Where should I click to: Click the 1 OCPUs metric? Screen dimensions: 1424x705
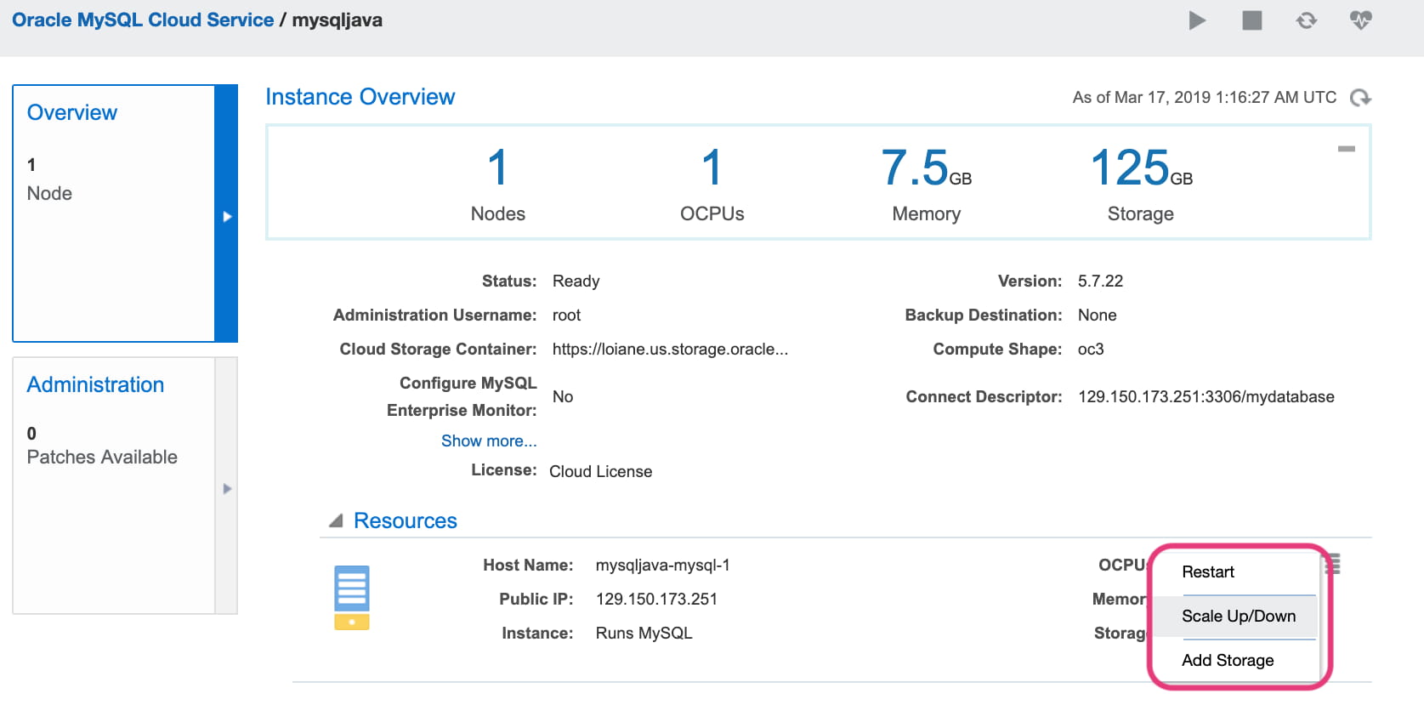point(712,185)
